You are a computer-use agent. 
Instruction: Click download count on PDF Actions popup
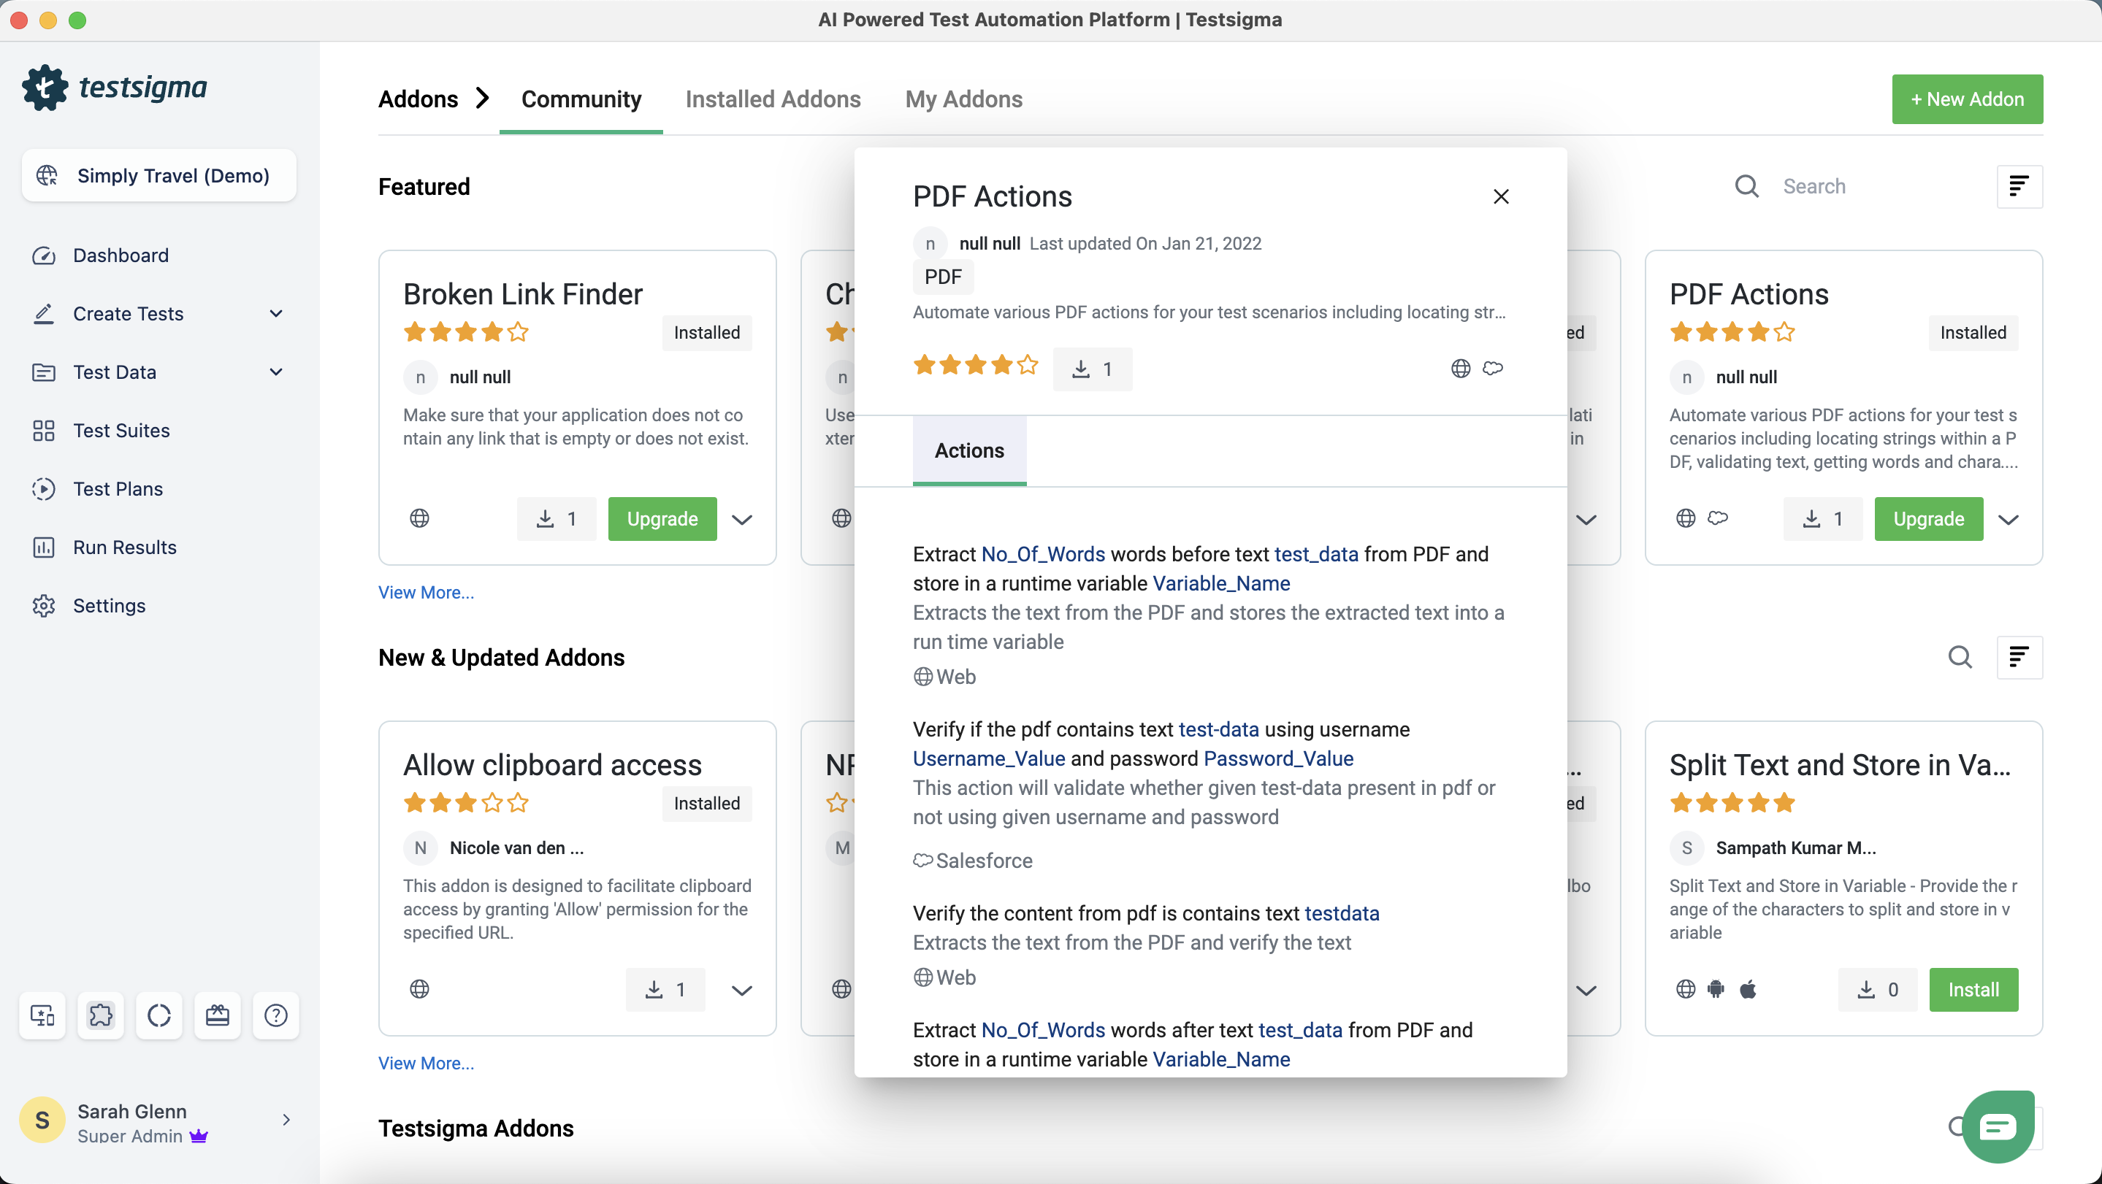point(1092,369)
